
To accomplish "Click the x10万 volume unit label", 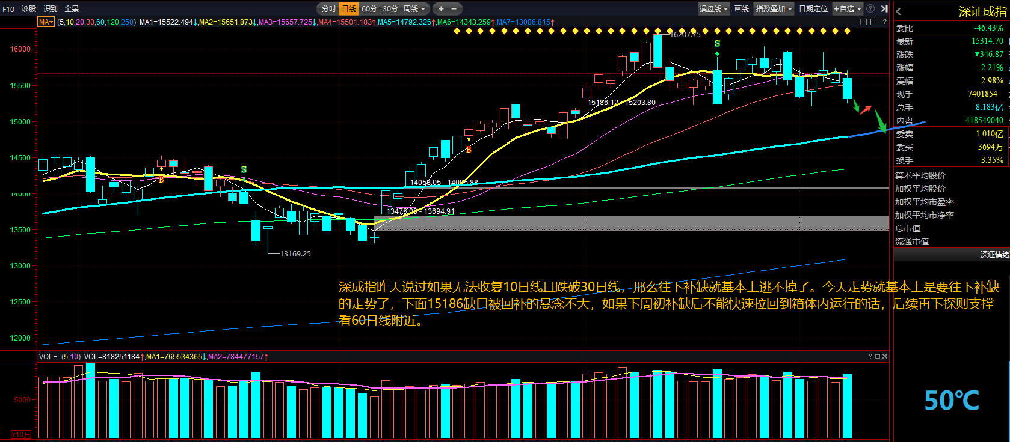I will click(21, 434).
